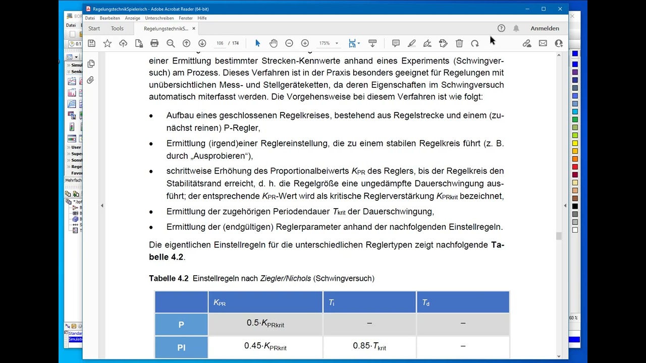Expand the Simul group in background window
This screenshot has width=646, height=363.
(x=68, y=65)
